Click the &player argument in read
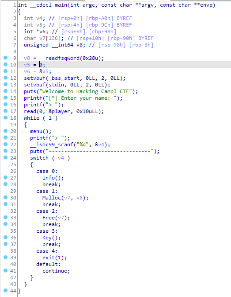Screen dimensions: 231x297 point(59,111)
